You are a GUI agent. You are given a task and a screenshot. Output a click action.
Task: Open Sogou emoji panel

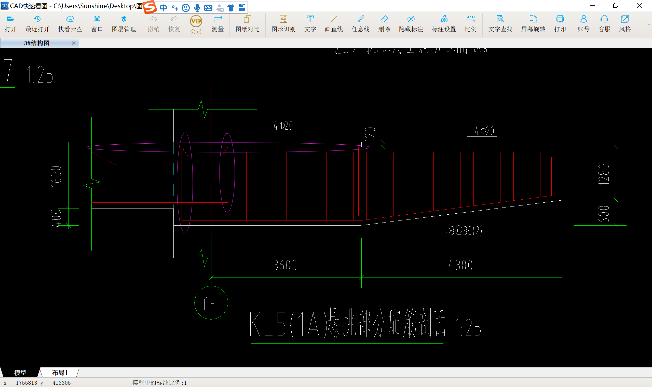[186, 8]
